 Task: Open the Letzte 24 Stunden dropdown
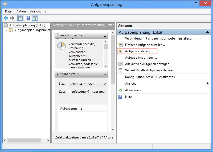tap(88, 84)
